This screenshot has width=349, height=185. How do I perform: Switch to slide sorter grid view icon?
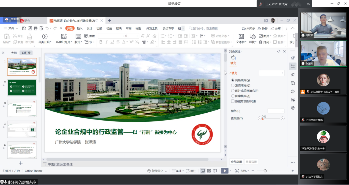coord(209,171)
